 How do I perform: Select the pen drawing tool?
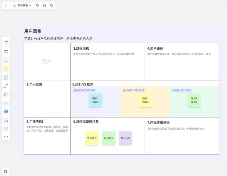[x=6, y=94]
